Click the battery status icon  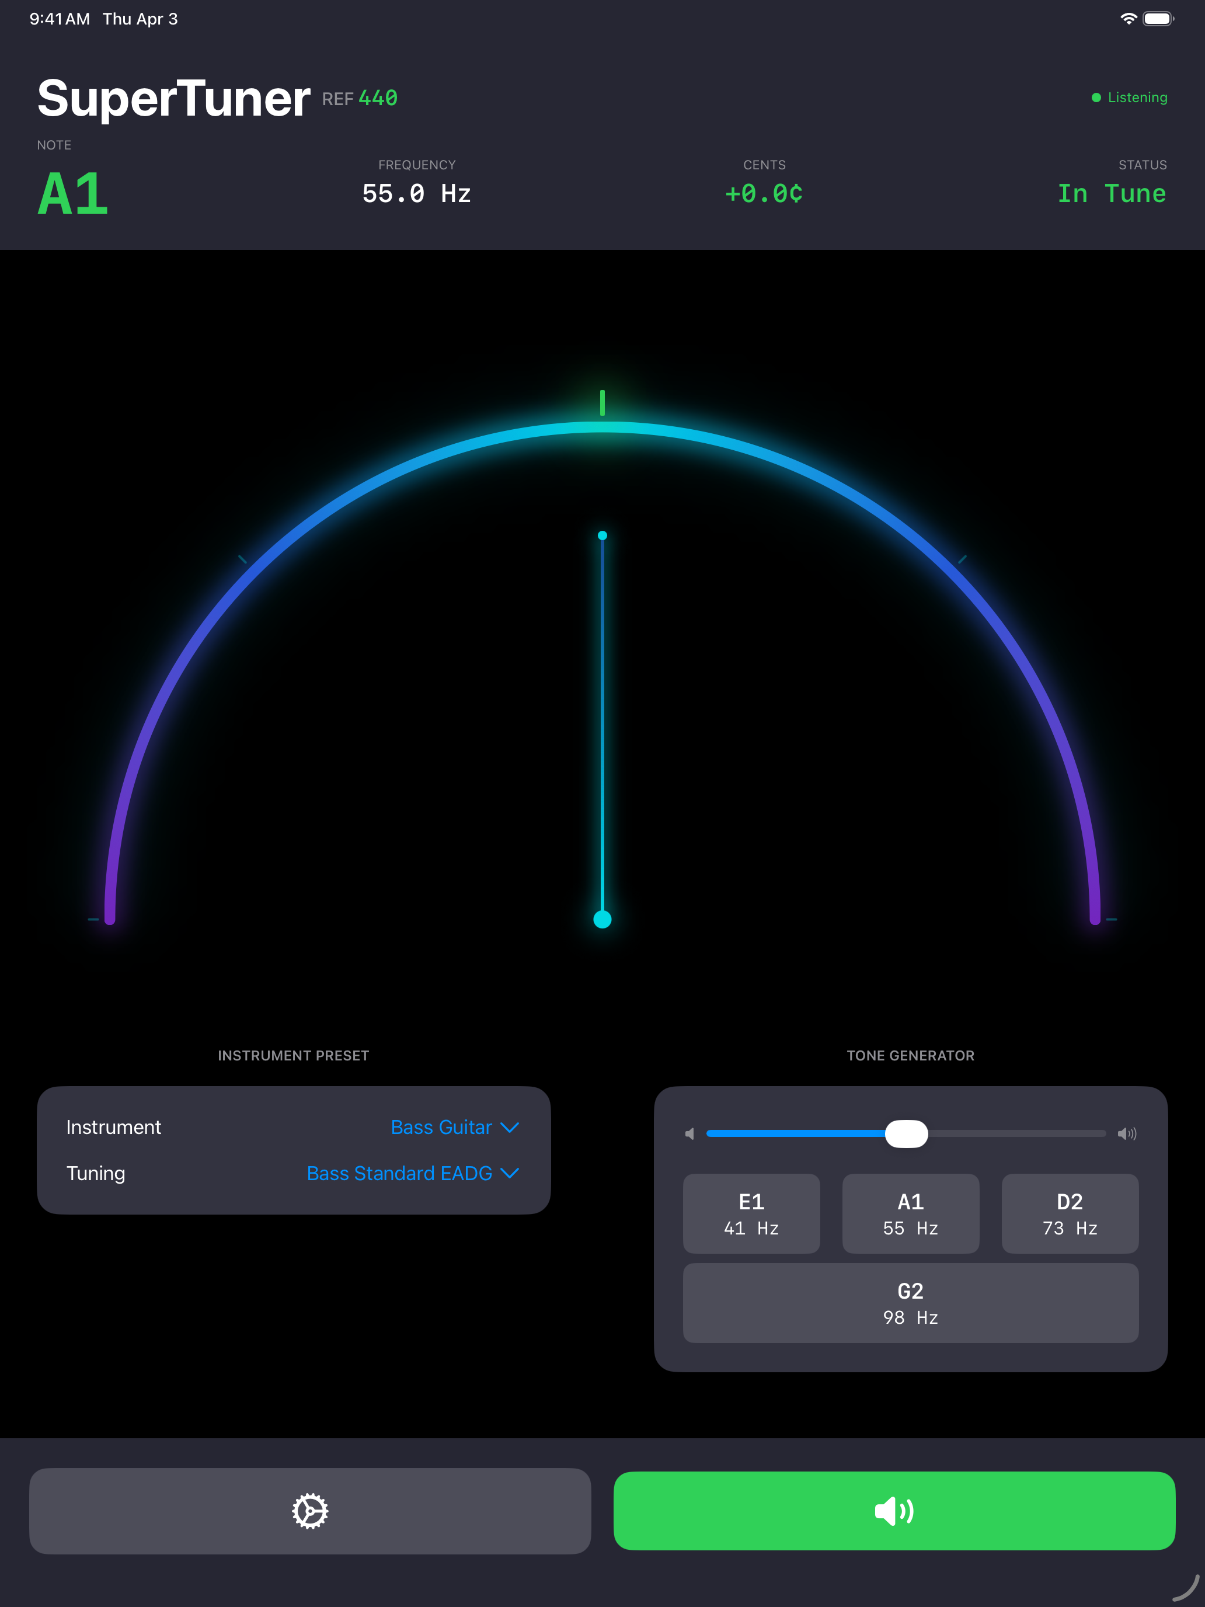pos(1158,19)
